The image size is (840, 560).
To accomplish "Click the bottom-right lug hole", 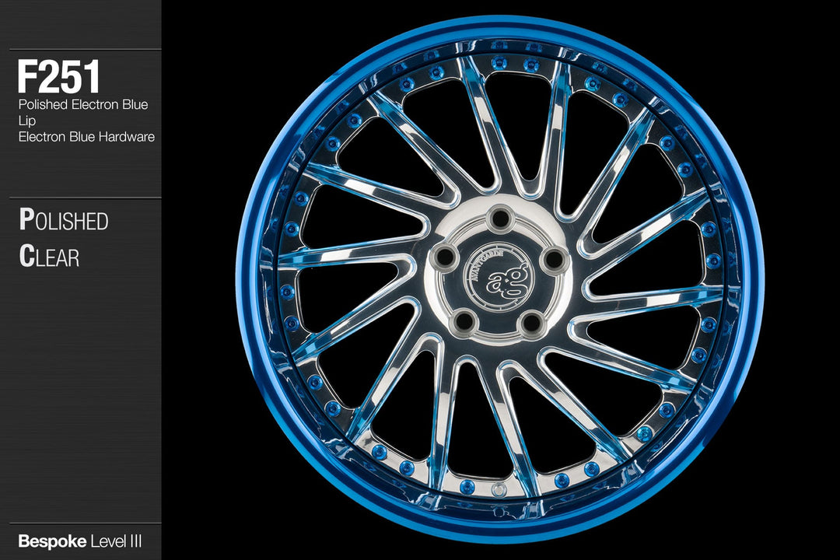I will (x=531, y=320).
